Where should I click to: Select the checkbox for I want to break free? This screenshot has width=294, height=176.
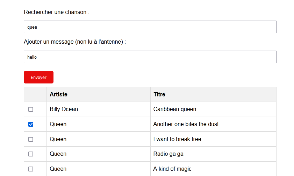click(31, 139)
